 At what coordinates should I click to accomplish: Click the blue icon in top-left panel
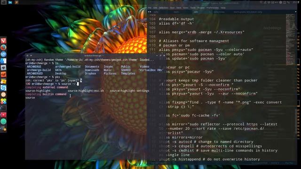pos(10,2)
